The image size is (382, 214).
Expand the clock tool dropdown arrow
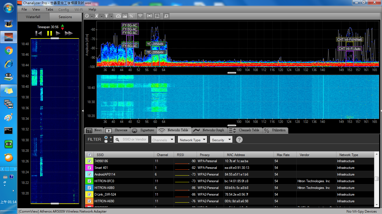(x=92, y=16)
